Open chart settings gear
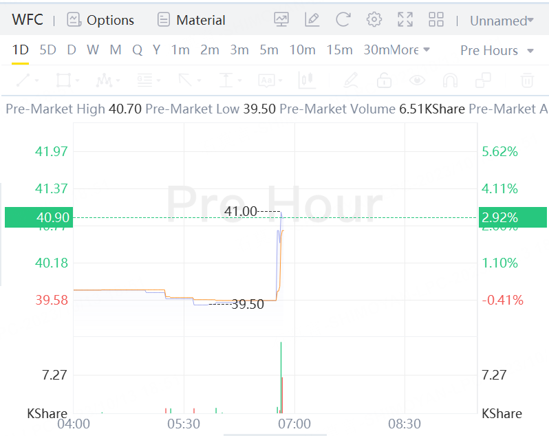Screen dimensions: 549x436 click(x=374, y=19)
